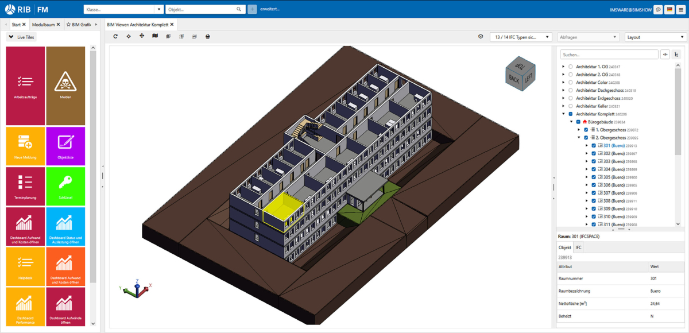
Task: Click the 3D cube icon beside IFC types
Action: click(481, 37)
